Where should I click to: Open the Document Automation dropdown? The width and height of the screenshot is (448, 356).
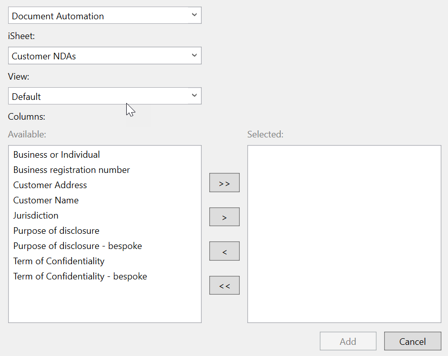[x=105, y=16]
